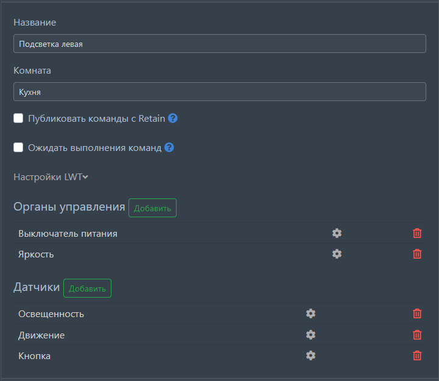
Task: Click the Название input field
Action: click(x=219, y=44)
